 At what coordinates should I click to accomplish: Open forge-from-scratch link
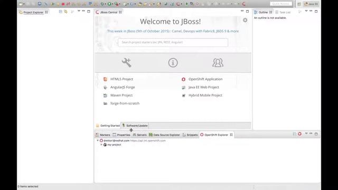(125, 103)
